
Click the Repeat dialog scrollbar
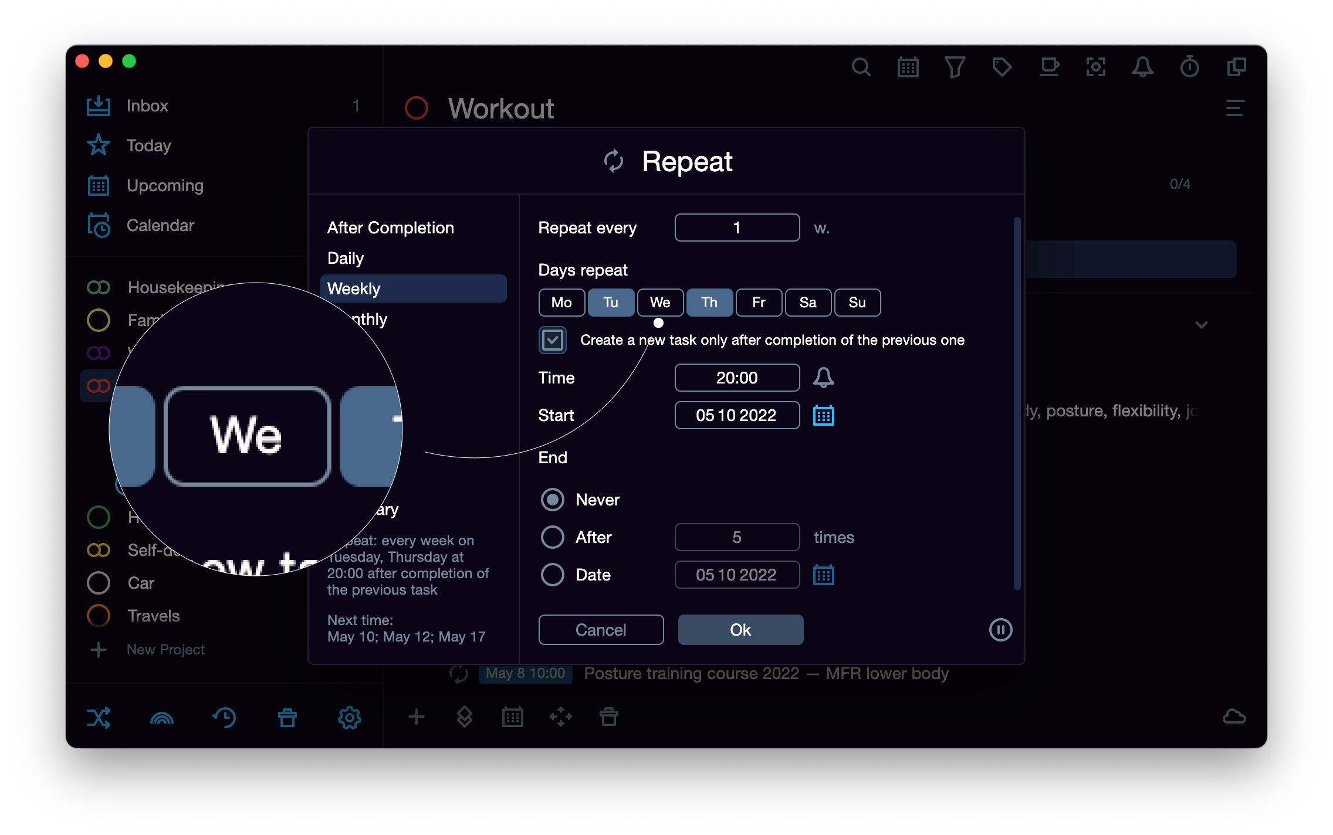1017,403
